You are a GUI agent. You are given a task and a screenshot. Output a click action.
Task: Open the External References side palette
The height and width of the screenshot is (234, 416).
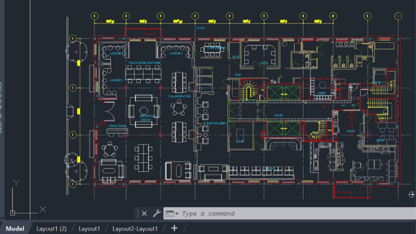[x=1, y=107]
